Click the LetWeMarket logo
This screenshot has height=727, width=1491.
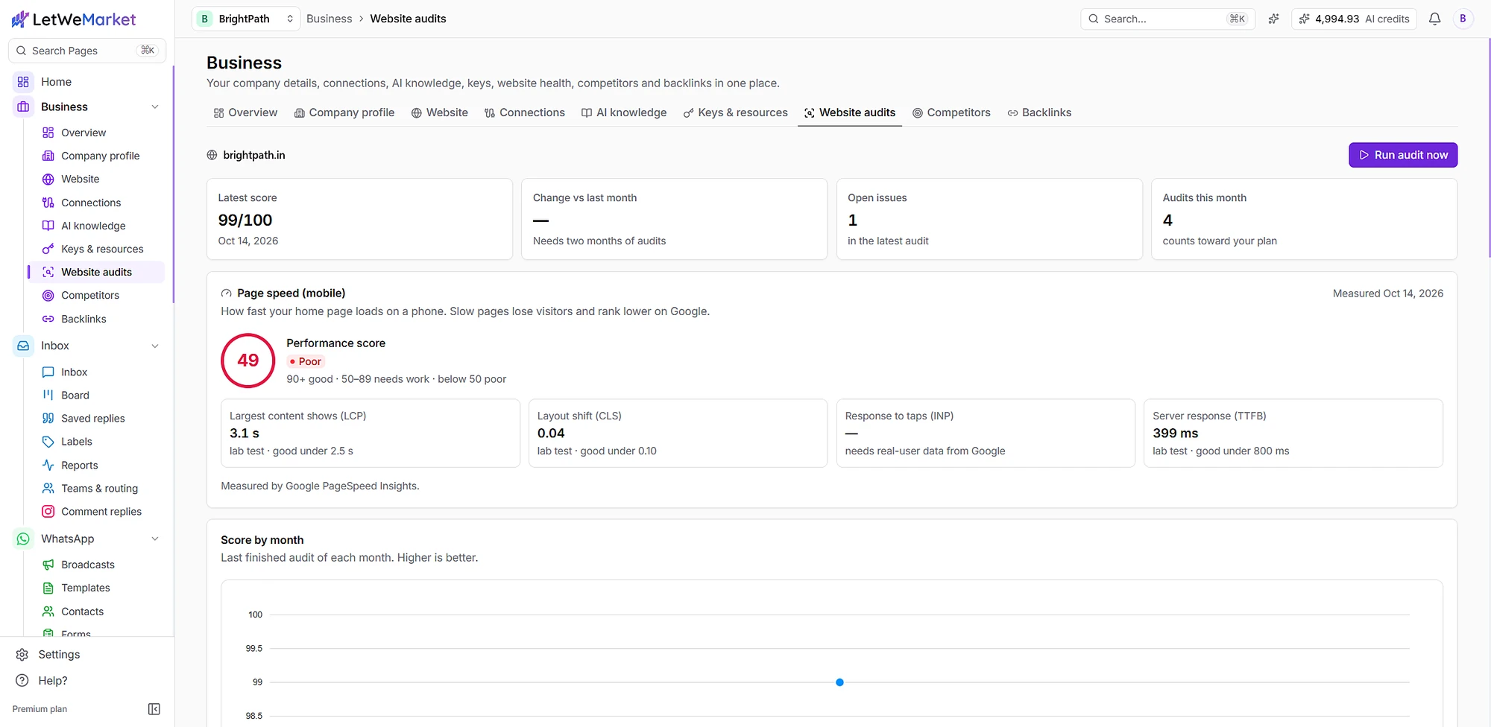pos(74,19)
